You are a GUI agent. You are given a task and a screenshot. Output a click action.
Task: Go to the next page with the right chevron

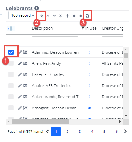click(125, 131)
